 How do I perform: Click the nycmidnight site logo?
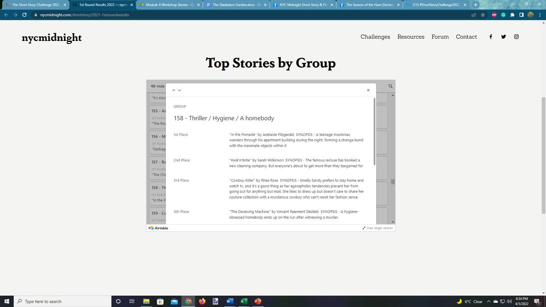coord(52,38)
